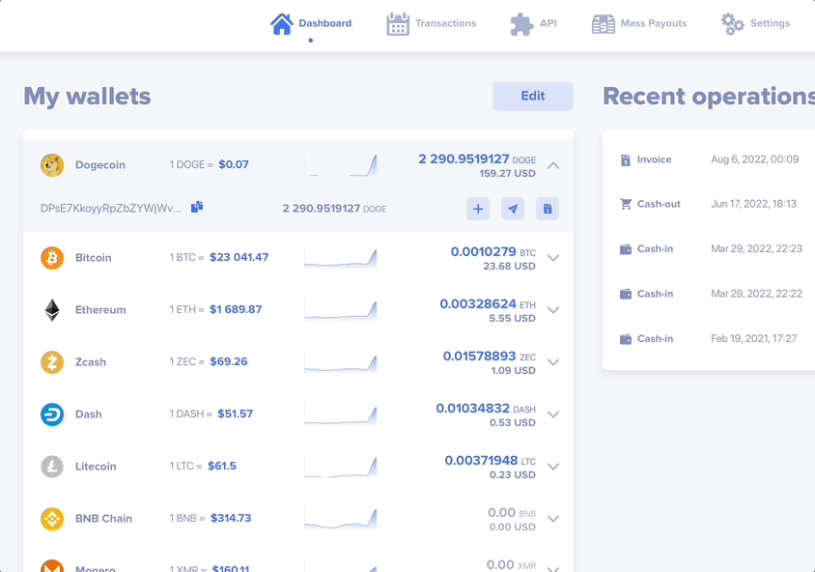Click the Cash-in wallet icon dated Mar 29, 22:23
Viewport: 815px width, 572px height.
[626, 249]
